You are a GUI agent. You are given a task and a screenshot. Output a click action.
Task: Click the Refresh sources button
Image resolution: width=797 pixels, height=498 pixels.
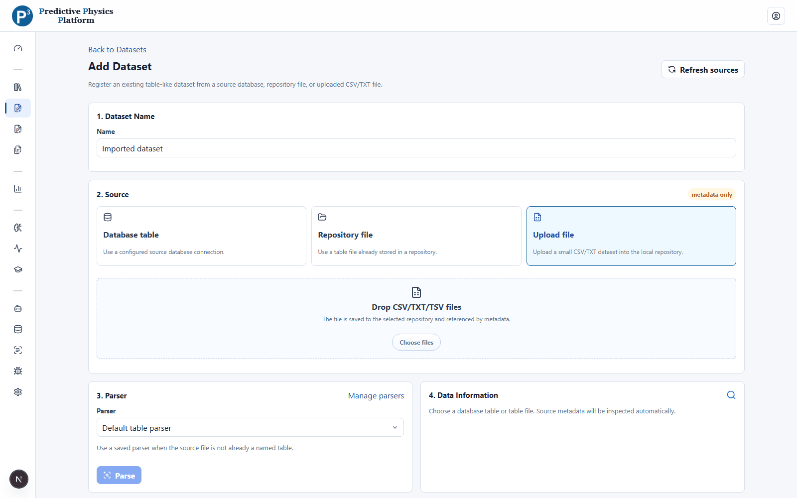coord(703,70)
